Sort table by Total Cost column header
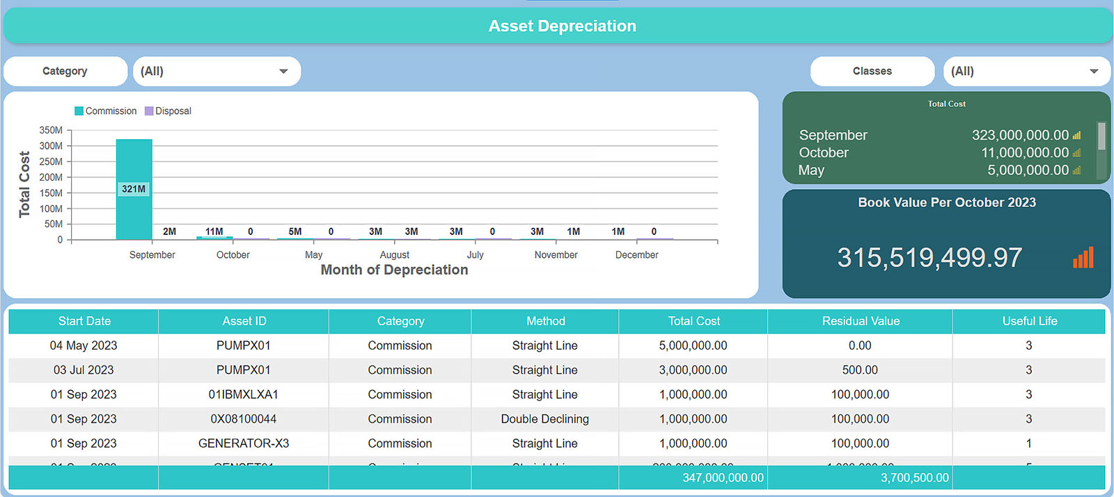This screenshot has width=1114, height=497. click(x=693, y=321)
